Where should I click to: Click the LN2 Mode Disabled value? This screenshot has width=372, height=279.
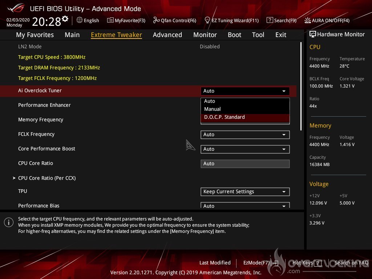(210, 46)
